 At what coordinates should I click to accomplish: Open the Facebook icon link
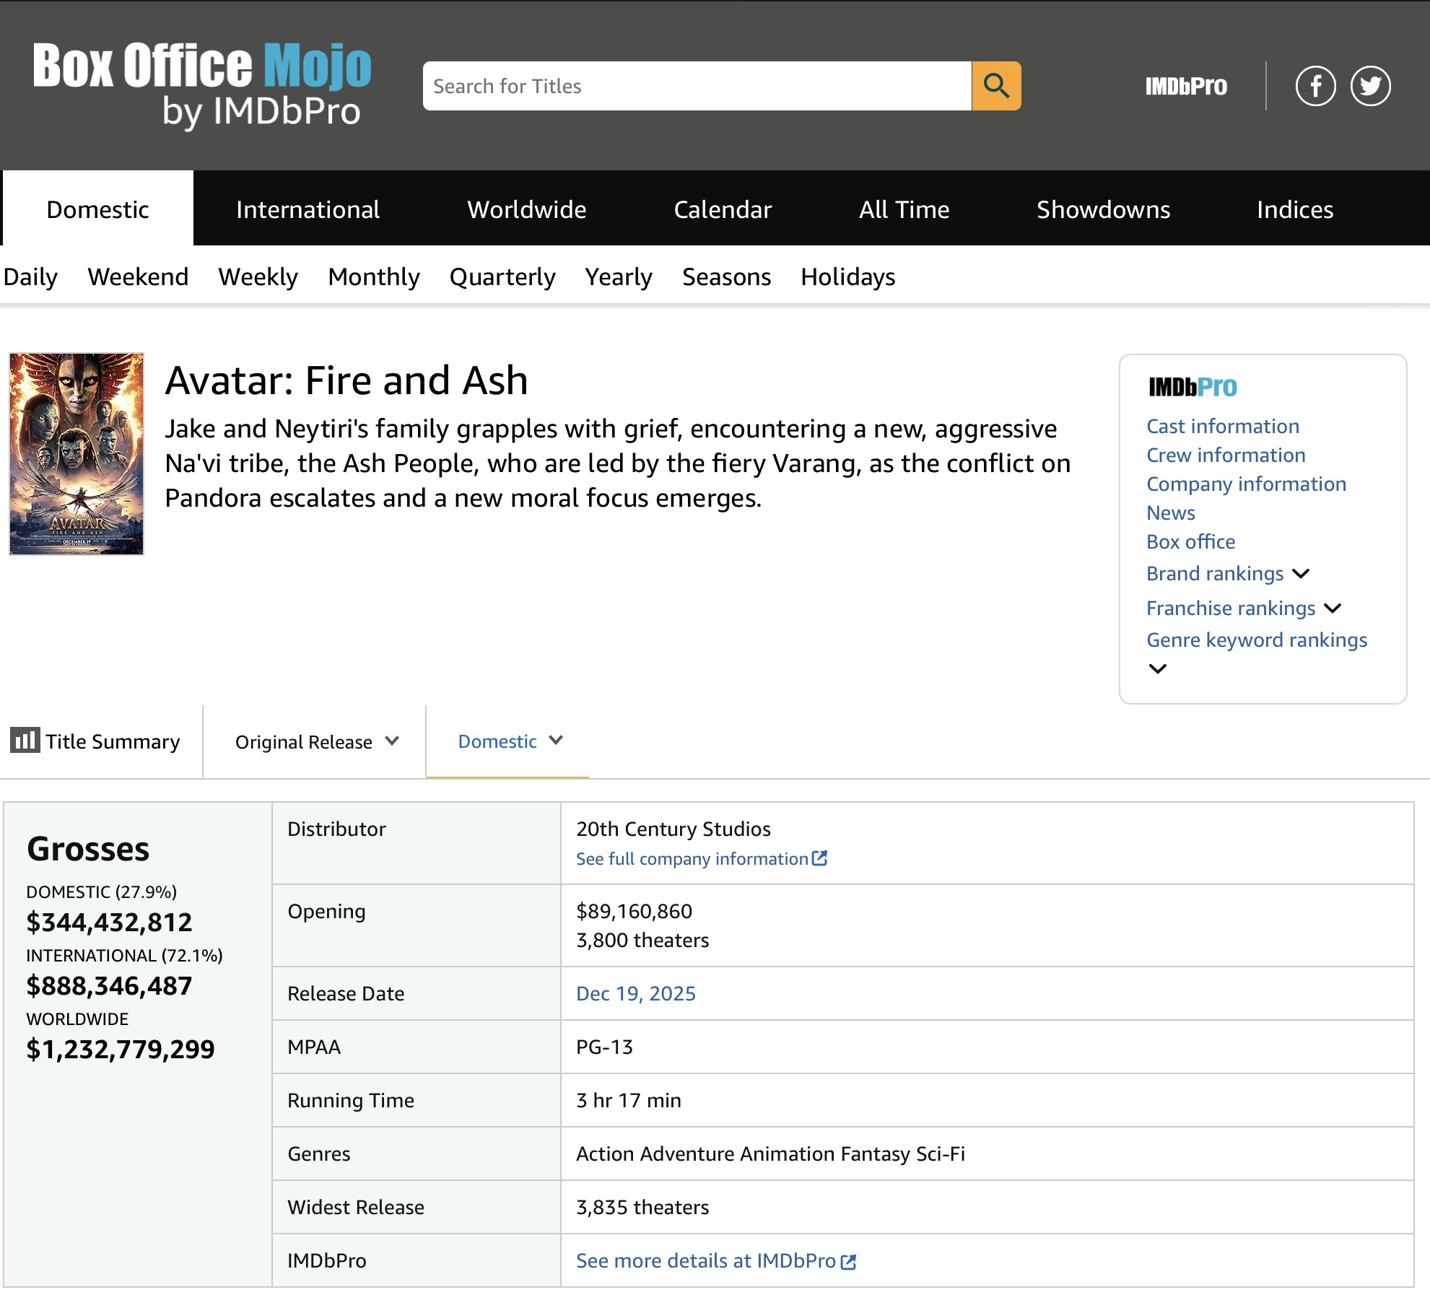click(x=1315, y=86)
